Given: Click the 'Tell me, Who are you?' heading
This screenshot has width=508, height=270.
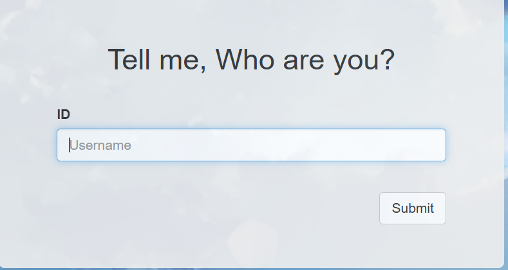Looking at the screenshot, I should 250,60.
